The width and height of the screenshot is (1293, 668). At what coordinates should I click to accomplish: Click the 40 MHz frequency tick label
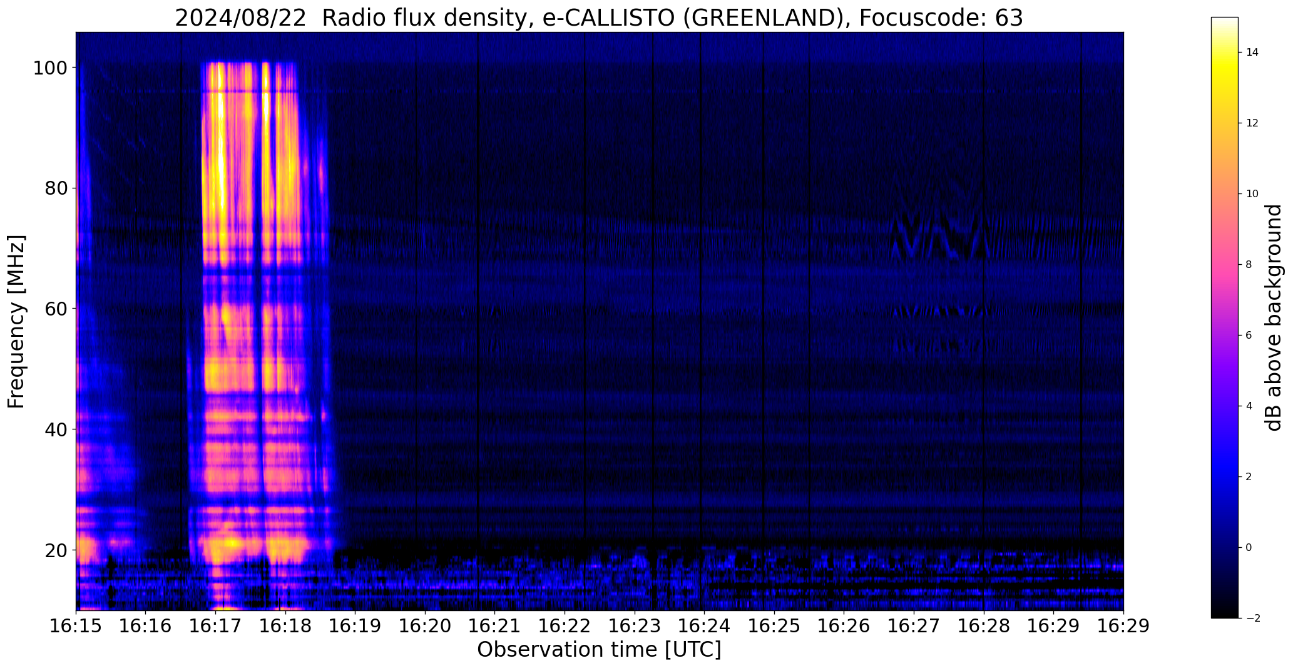56,429
